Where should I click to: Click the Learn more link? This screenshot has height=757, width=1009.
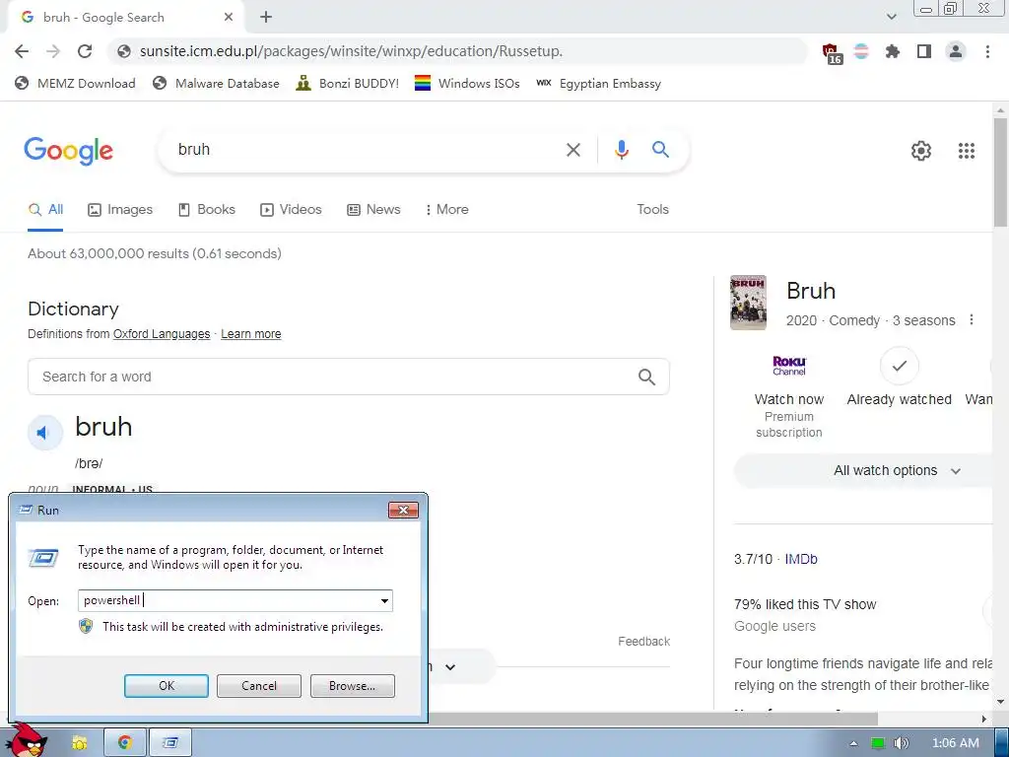tap(251, 334)
